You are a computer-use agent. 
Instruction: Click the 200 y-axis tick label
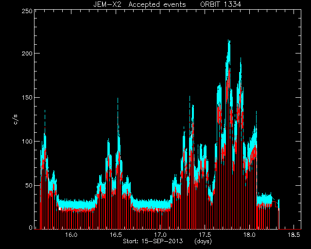tap(27, 53)
